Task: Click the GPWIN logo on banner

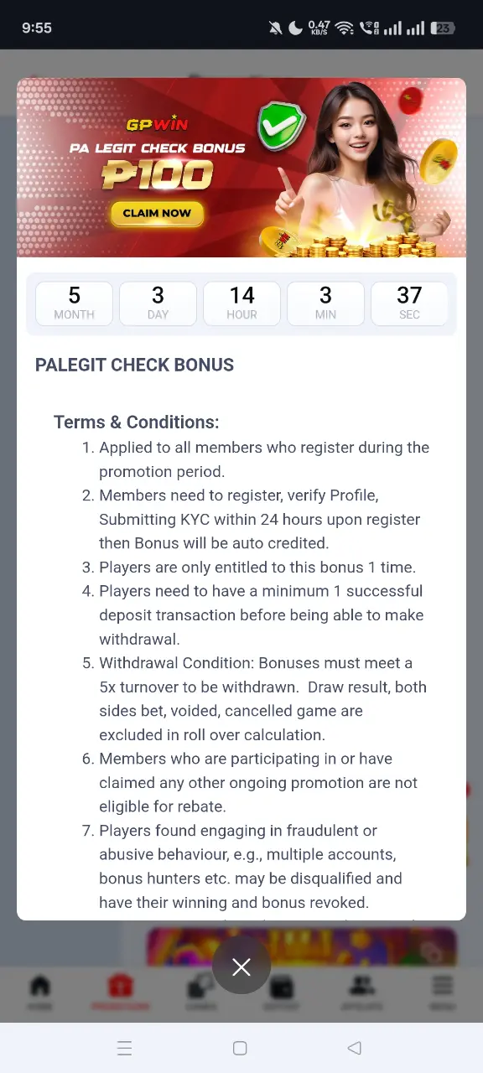Action: (x=157, y=125)
